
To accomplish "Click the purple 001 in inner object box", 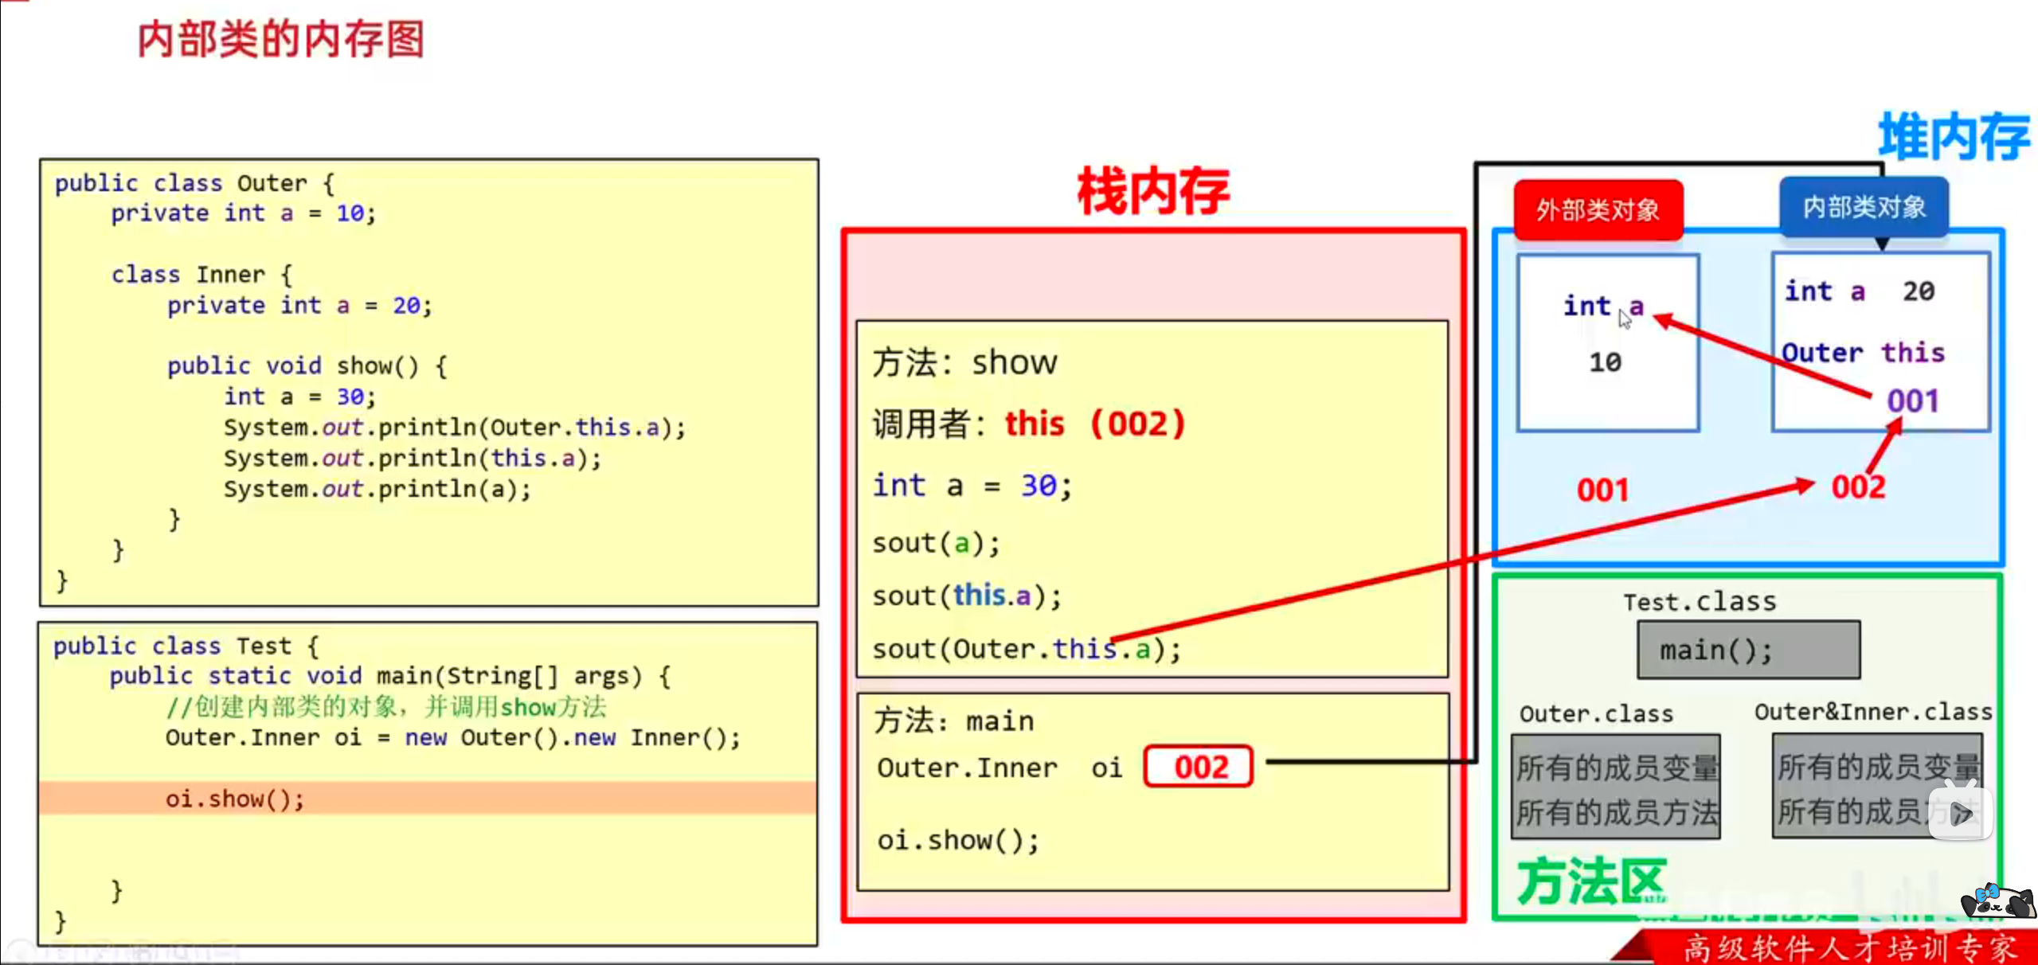I will 1912,400.
